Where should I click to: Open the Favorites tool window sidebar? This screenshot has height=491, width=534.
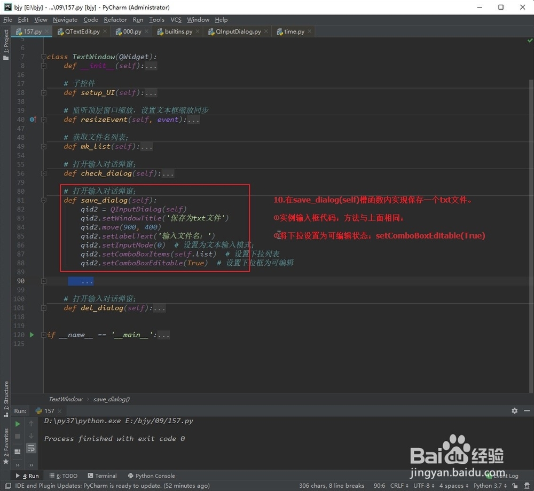6,446
